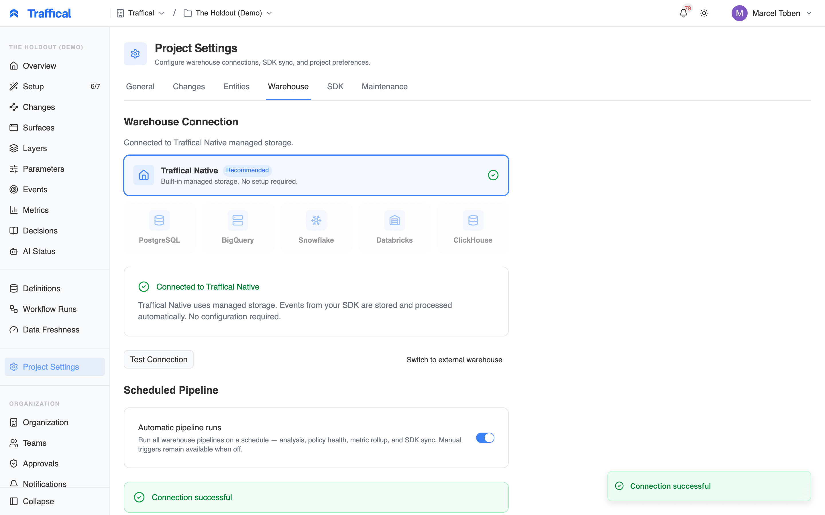825x515 pixels.
Task: Collapse the sidebar
Action: click(54, 501)
